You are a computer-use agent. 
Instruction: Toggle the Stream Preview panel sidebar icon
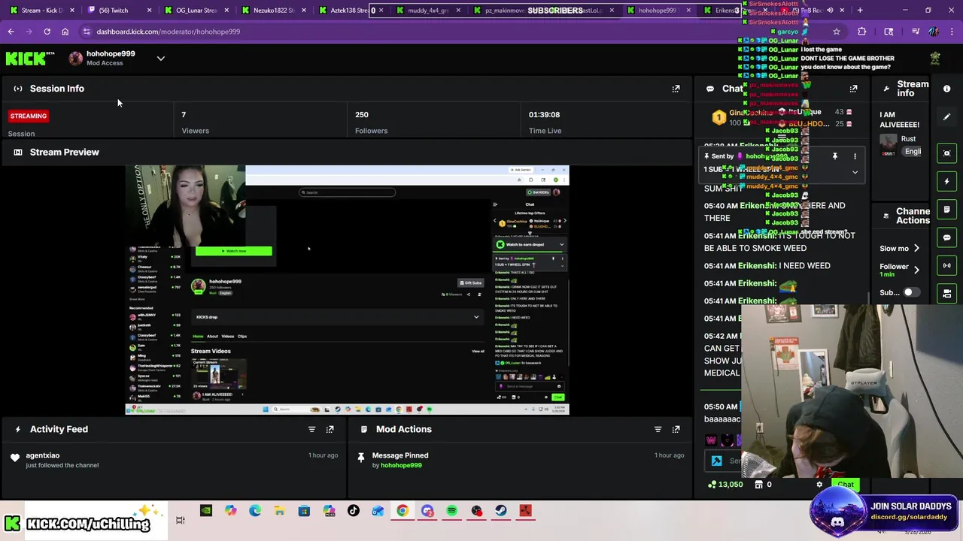[947, 153]
